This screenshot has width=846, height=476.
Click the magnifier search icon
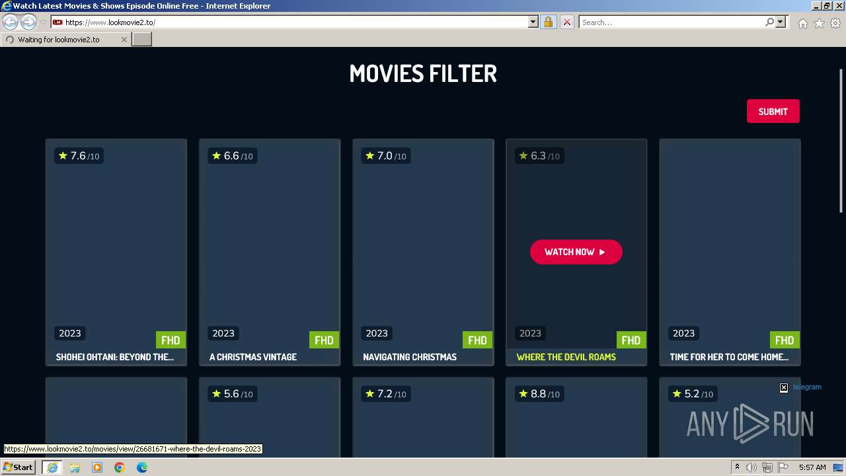coord(769,22)
